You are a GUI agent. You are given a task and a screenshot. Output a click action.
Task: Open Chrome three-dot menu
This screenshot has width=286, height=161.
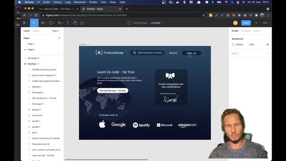[x=268, y=15]
